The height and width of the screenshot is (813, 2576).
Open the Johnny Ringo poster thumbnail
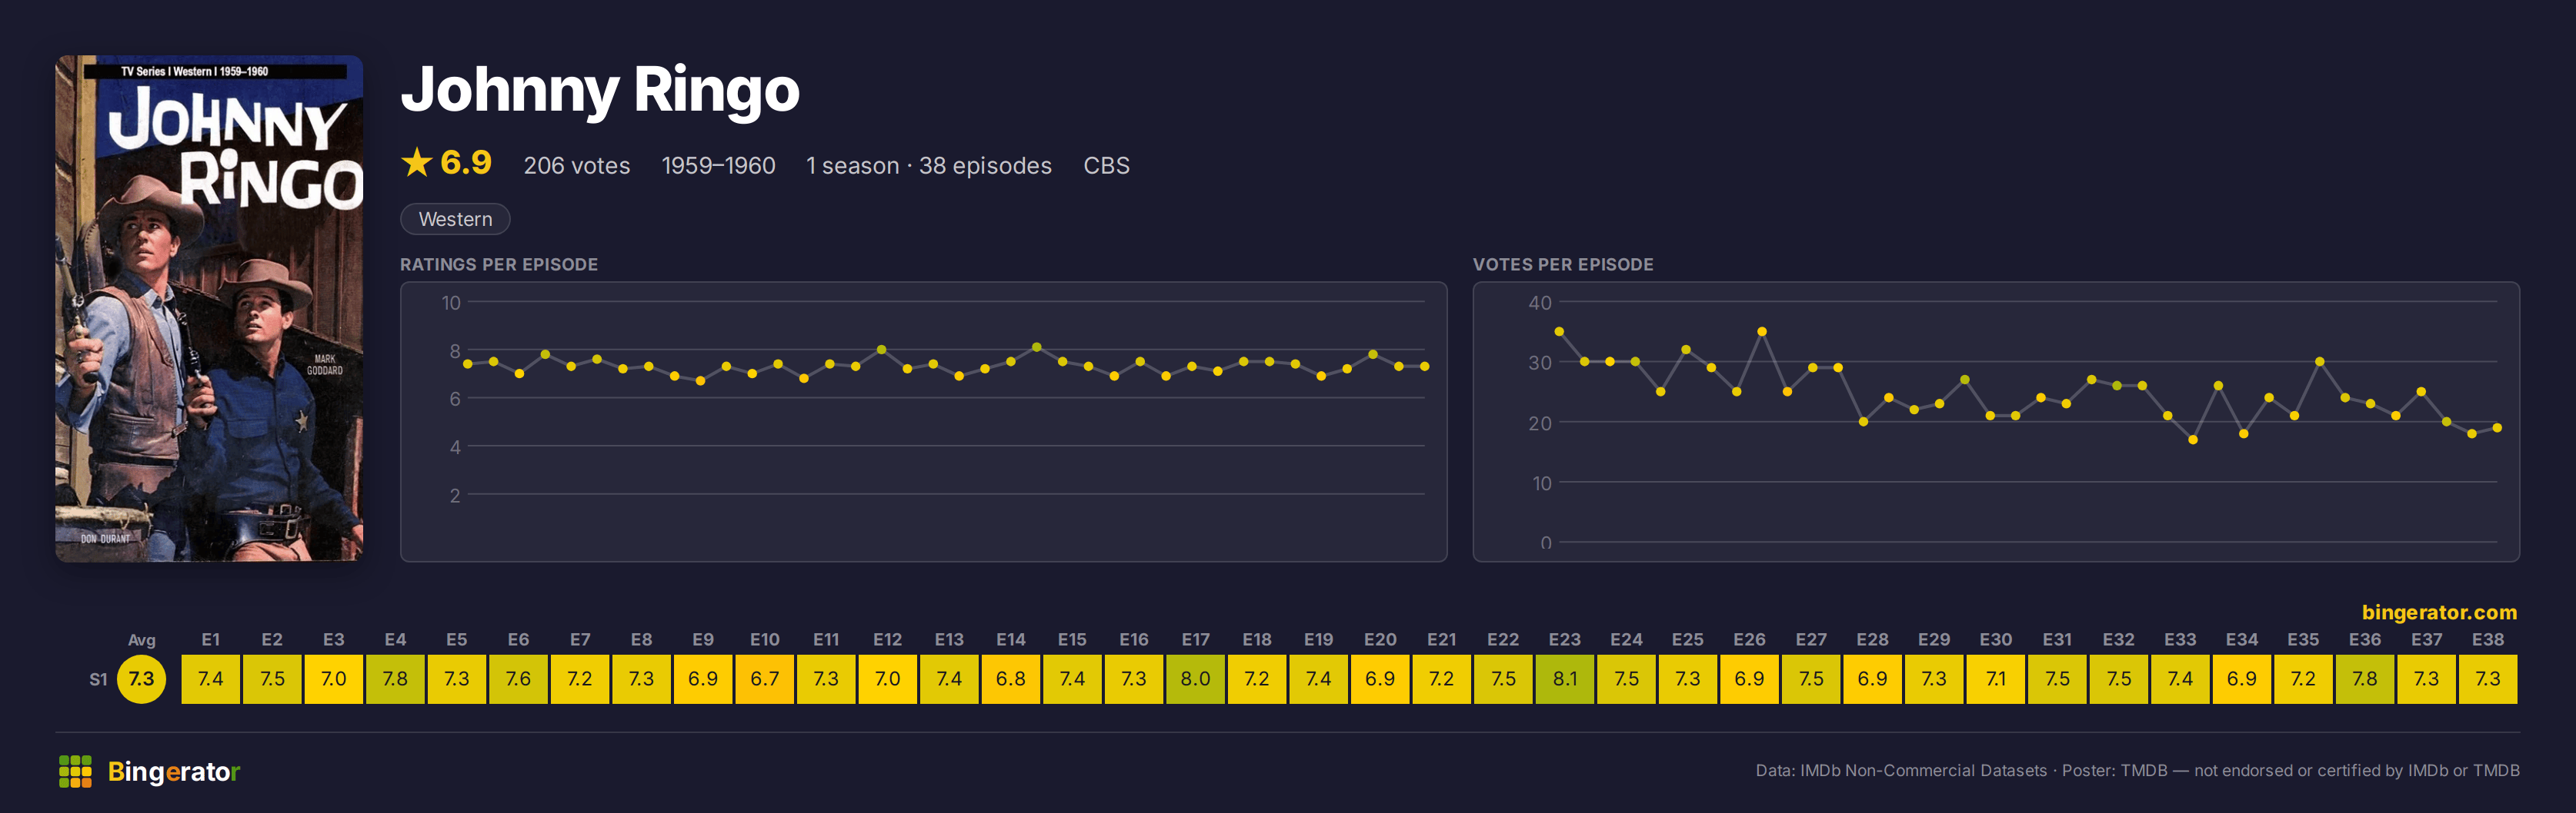coord(209,307)
